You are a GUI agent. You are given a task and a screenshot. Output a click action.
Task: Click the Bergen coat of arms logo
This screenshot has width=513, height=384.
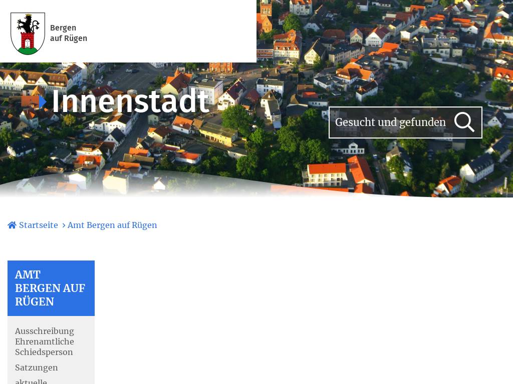click(28, 33)
